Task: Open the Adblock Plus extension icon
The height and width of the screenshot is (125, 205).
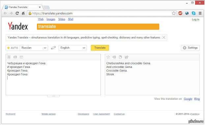Action: pyautogui.click(x=180, y=13)
